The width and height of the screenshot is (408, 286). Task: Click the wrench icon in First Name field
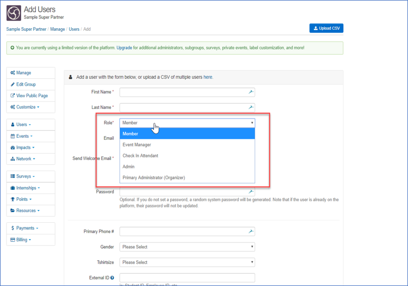tap(251, 92)
